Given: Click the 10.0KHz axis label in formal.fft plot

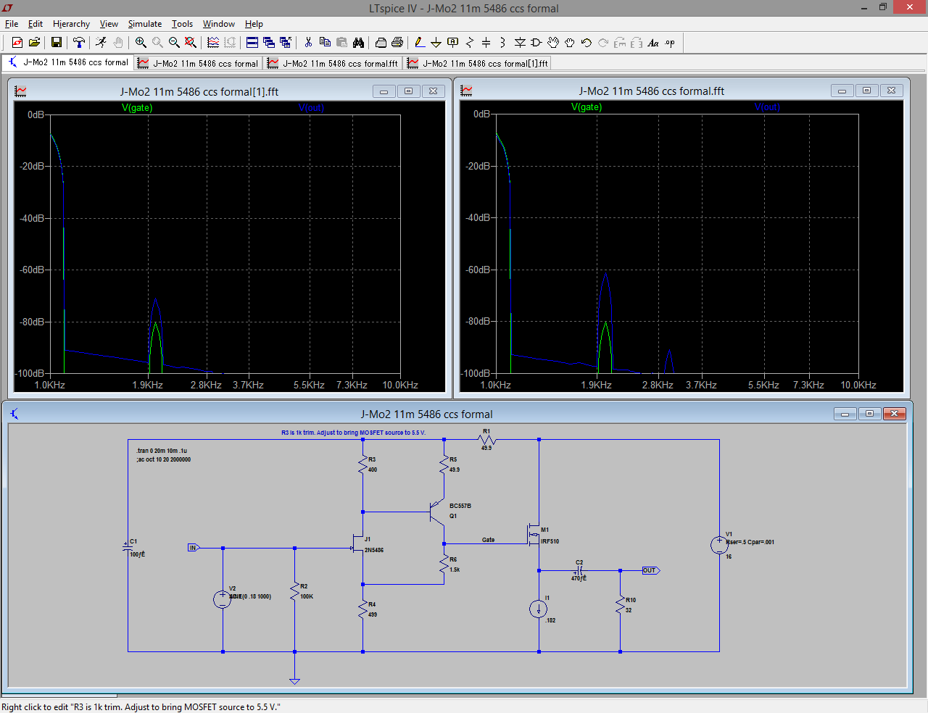Looking at the screenshot, I should (858, 385).
